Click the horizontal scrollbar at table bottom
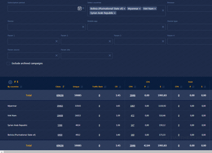 click(x=98, y=151)
